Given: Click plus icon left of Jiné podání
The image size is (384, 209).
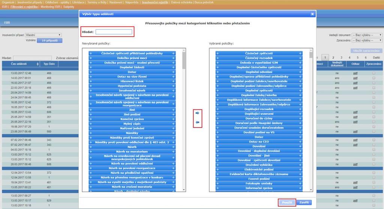Looking at the screenshot, I should [x=91, y=114].
